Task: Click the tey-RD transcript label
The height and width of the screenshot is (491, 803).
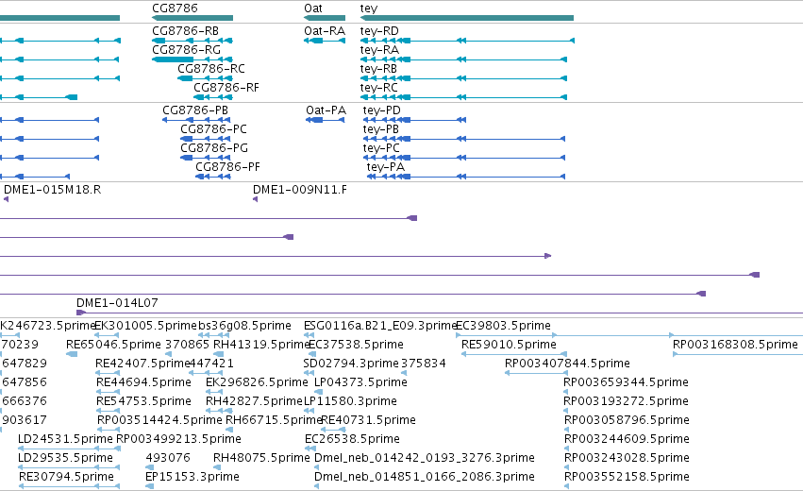Action: point(379,31)
